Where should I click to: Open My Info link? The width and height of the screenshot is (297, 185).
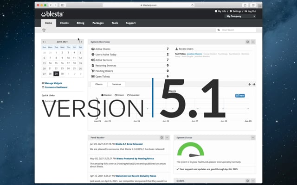(x=220, y=11)
